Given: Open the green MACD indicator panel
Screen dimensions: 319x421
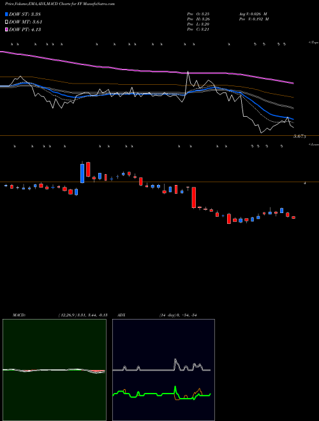Looking at the screenshot, I should coord(54,370).
